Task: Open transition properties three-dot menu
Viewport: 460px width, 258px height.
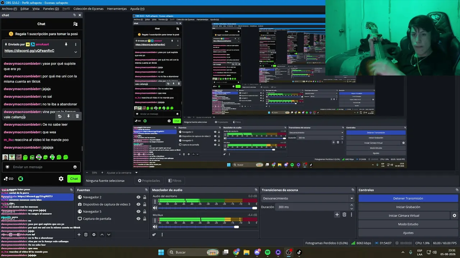Action: point(351,215)
